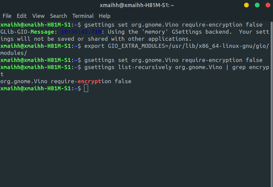Click the block cursor at the prompt
The image size is (273, 187).
pos(86,88)
